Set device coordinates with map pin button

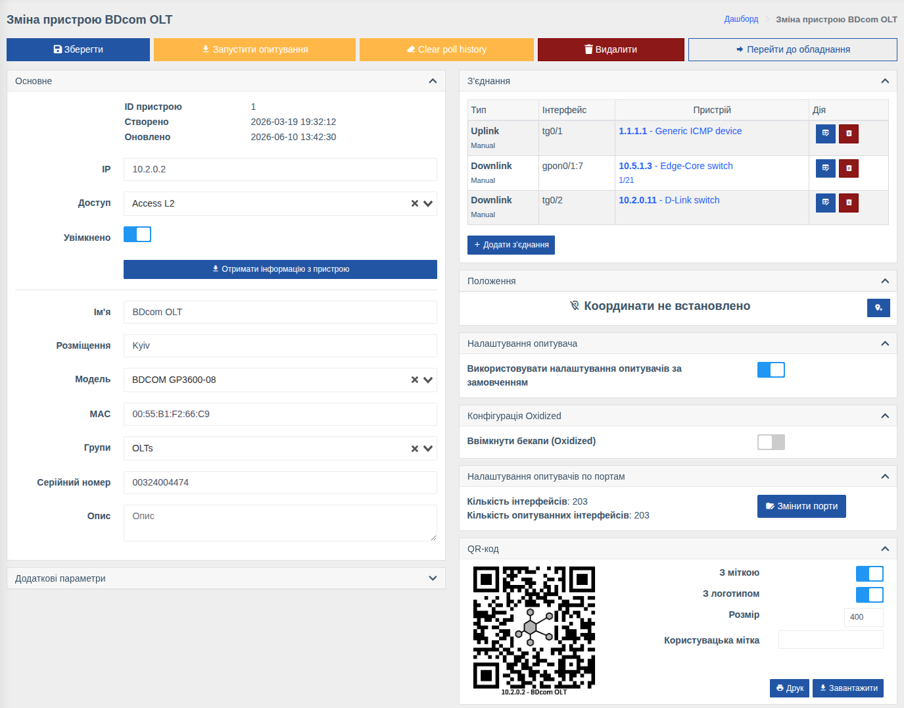[x=878, y=308]
